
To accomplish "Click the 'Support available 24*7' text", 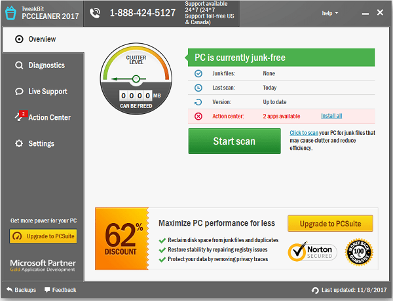I will [210, 13].
